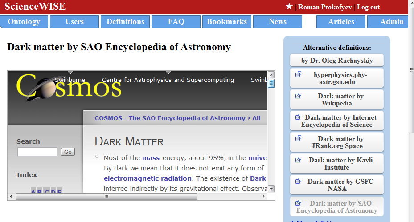Click Centre for Astrophysics and Supercomputing link
The image size is (414, 222).
(168, 80)
